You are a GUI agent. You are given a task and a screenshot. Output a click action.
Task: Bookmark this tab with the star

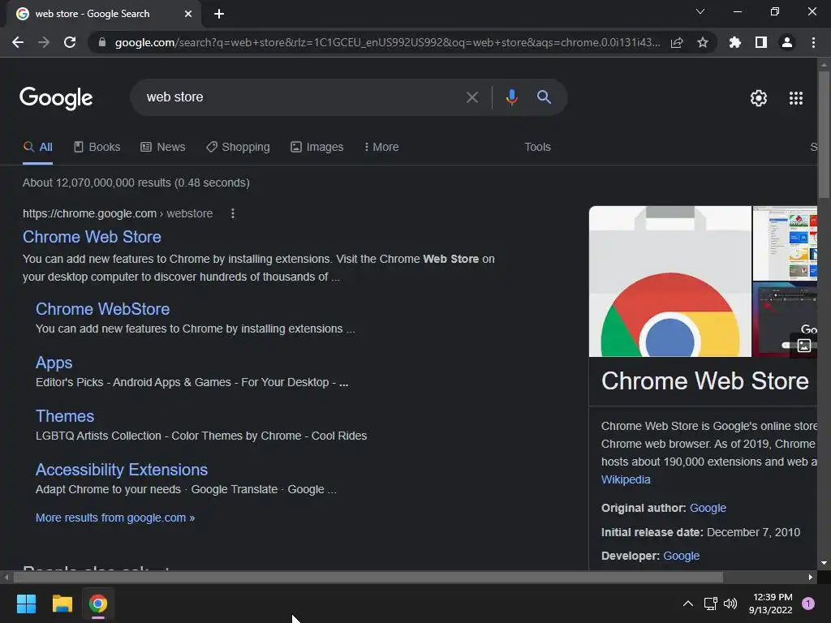click(x=703, y=42)
